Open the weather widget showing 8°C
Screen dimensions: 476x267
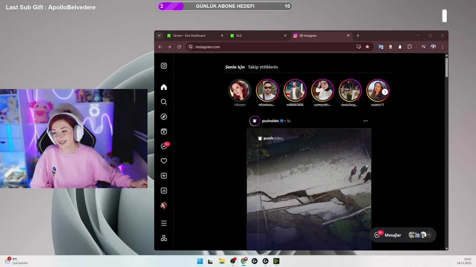pyautogui.click(x=16, y=261)
